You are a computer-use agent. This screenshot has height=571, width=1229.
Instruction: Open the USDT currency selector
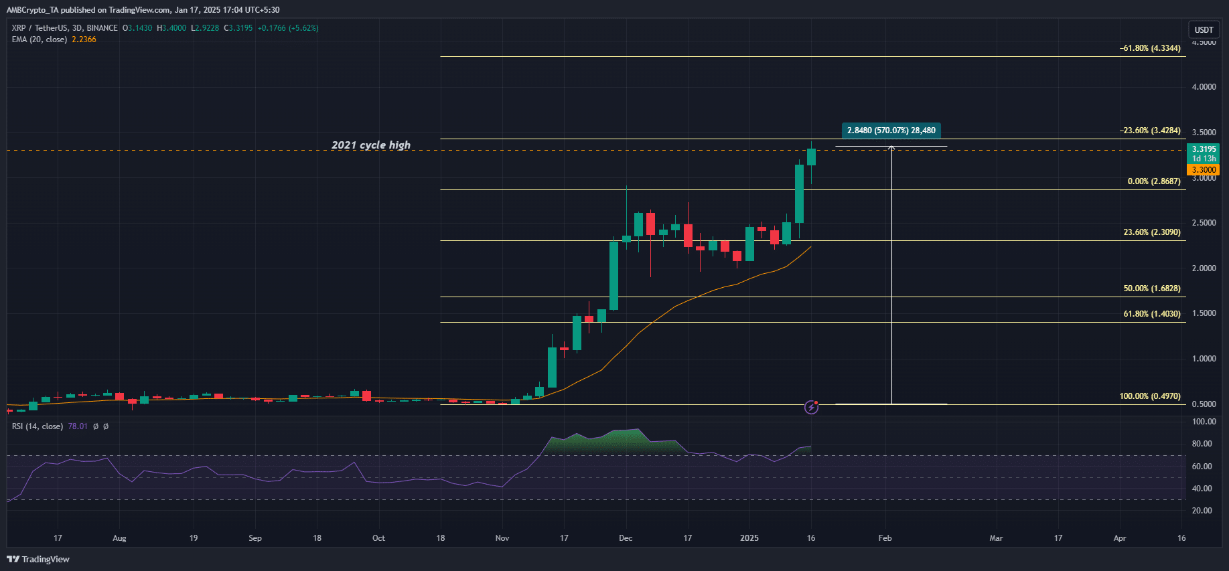point(1204,29)
